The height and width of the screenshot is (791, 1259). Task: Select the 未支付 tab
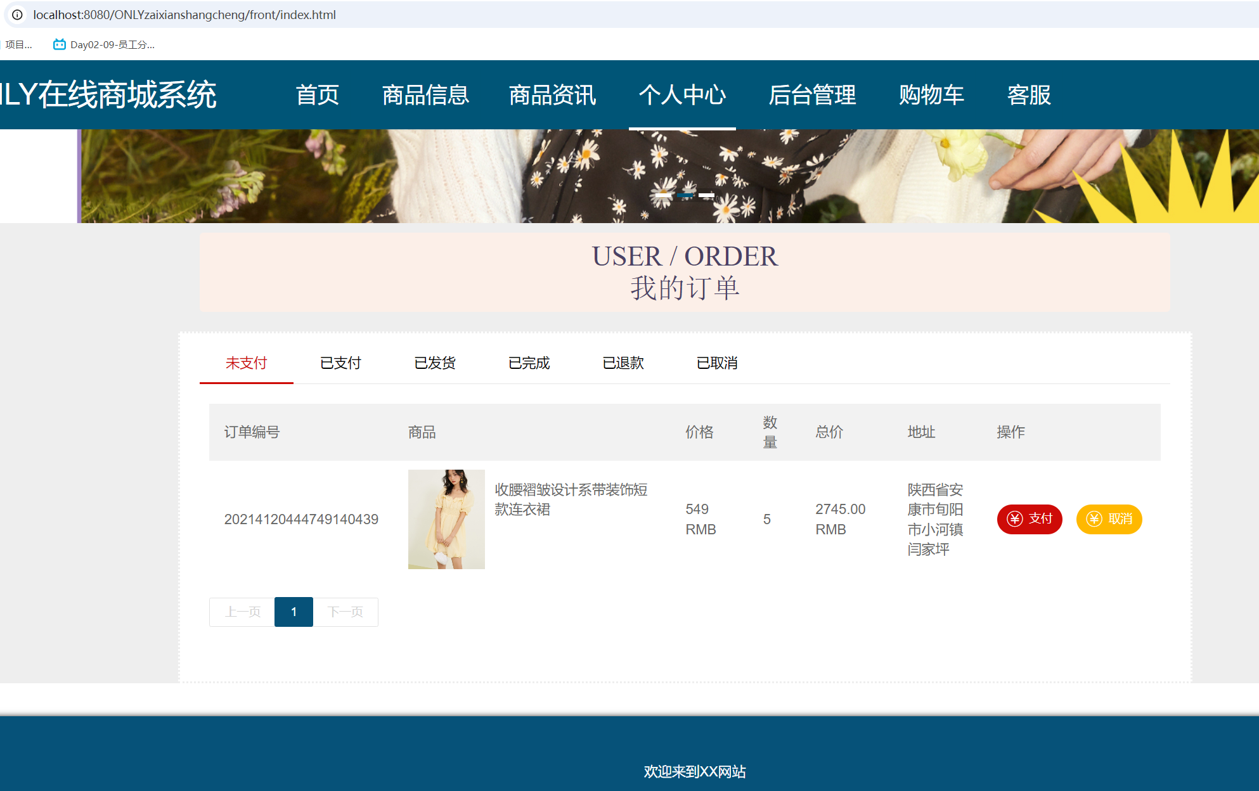click(246, 363)
